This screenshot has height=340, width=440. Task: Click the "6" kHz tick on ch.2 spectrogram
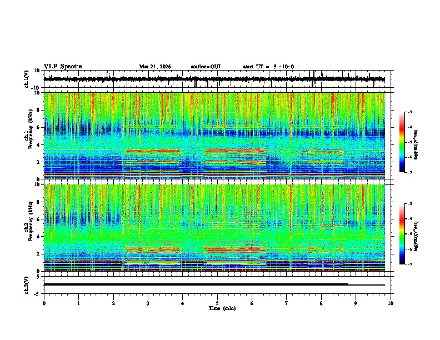tap(38, 219)
